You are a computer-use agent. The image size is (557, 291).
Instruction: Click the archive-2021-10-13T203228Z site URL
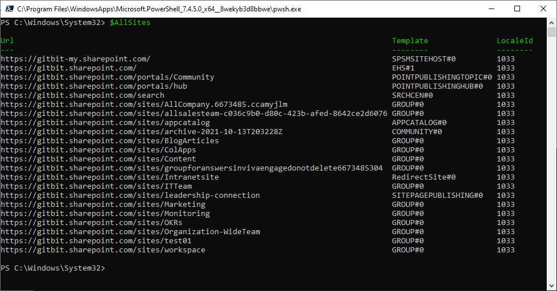[x=142, y=132]
